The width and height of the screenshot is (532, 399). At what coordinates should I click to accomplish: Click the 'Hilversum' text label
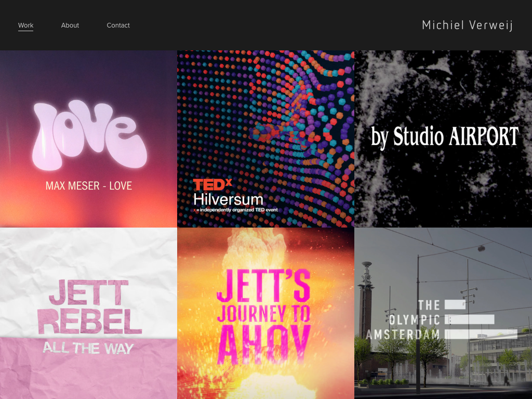point(228,199)
